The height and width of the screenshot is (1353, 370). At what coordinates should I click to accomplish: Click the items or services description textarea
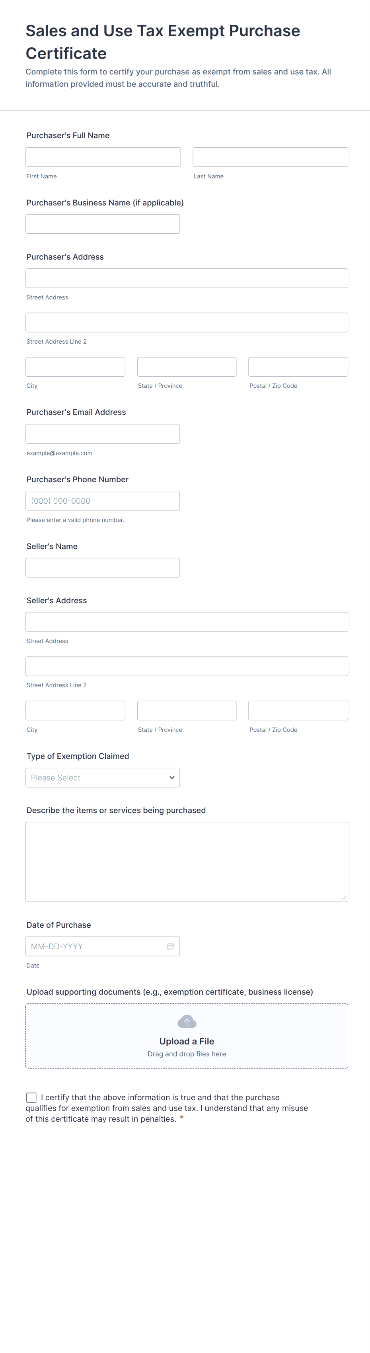[186, 861]
